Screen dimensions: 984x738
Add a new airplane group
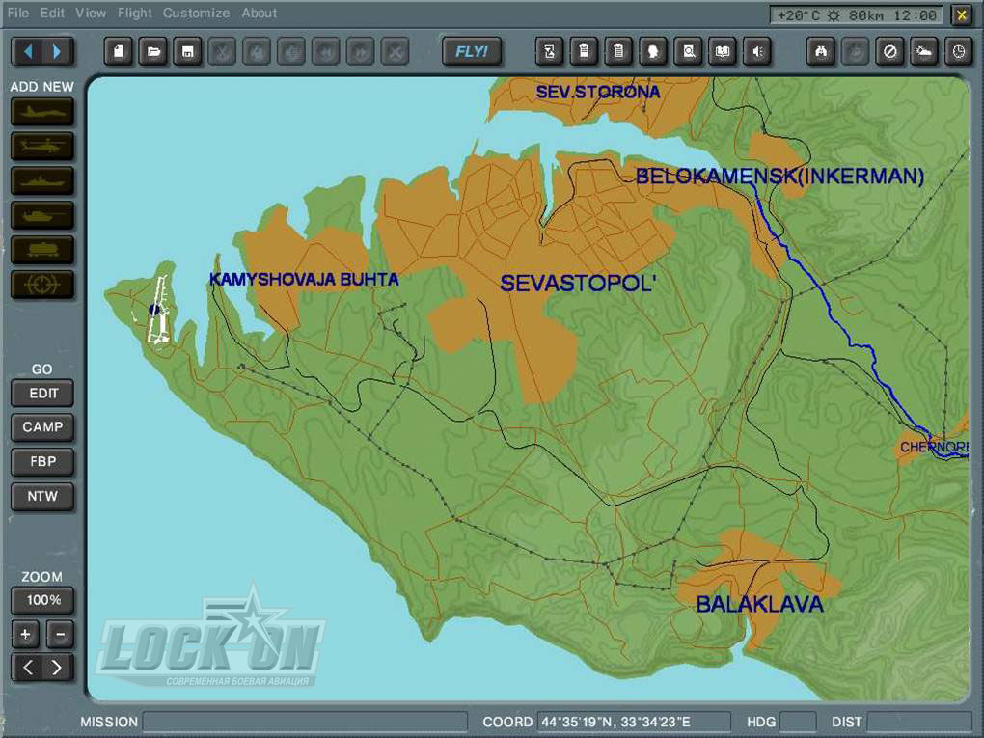click(42, 112)
